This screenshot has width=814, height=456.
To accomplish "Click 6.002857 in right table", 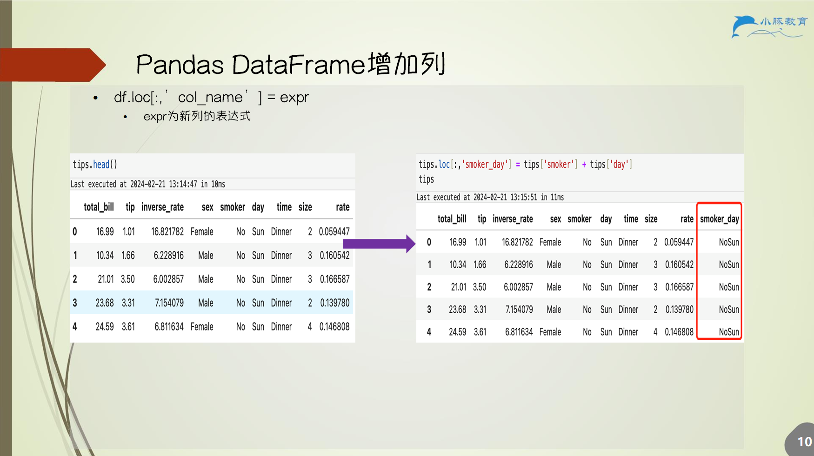I will 518,287.
